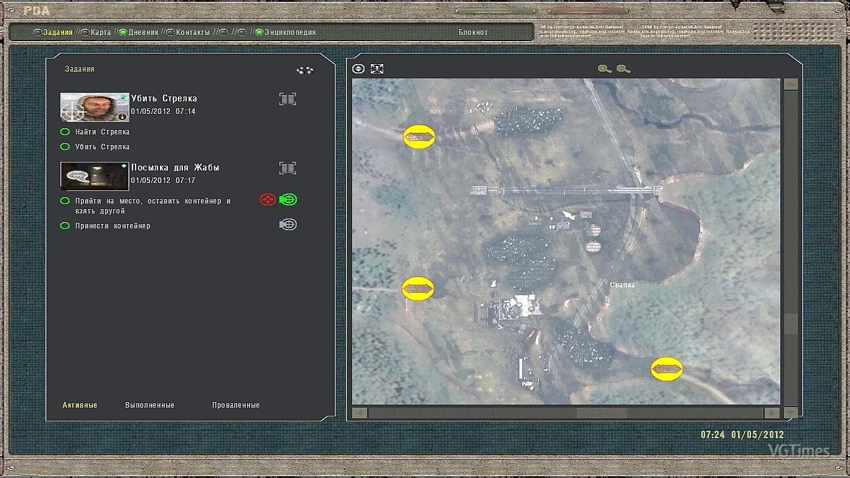Screen dimensions: 850x478
Task: Toggle green map-marker icon for Прийти на место
Action: point(288,200)
